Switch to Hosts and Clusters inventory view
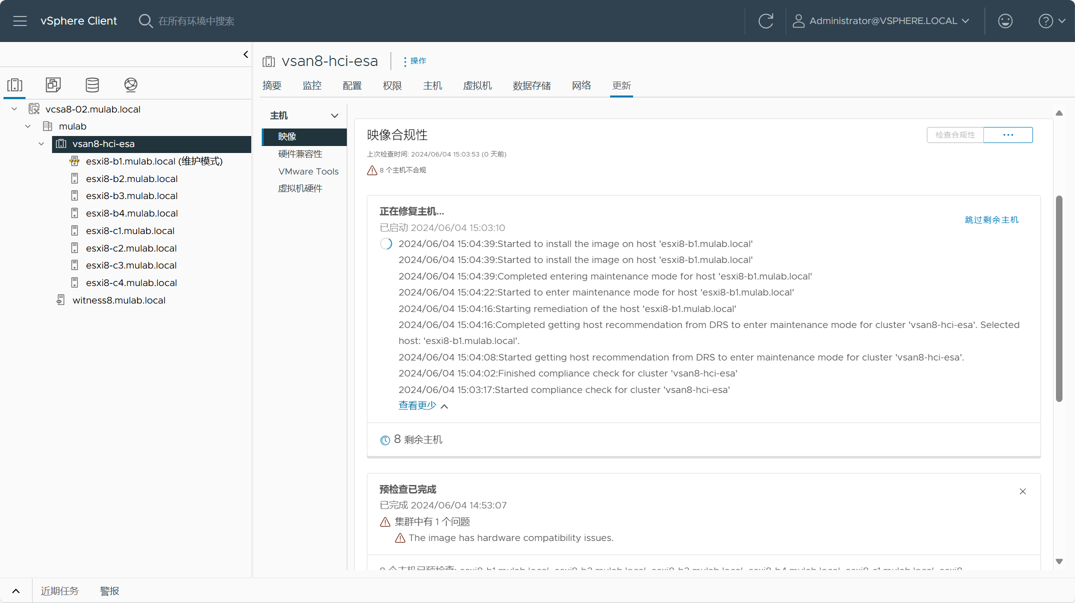The width and height of the screenshot is (1075, 603). click(x=15, y=84)
